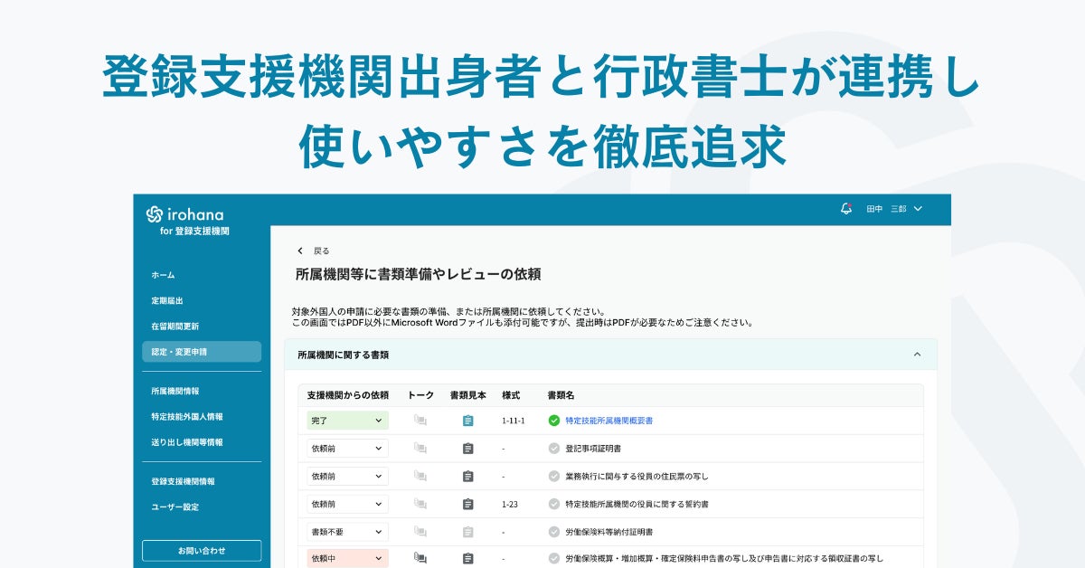Collapse the 所属機関に関する書類 section
The height and width of the screenshot is (568, 1085).
917,355
